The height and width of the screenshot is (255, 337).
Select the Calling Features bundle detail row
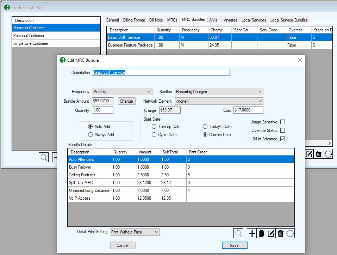click(x=181, y=175)
